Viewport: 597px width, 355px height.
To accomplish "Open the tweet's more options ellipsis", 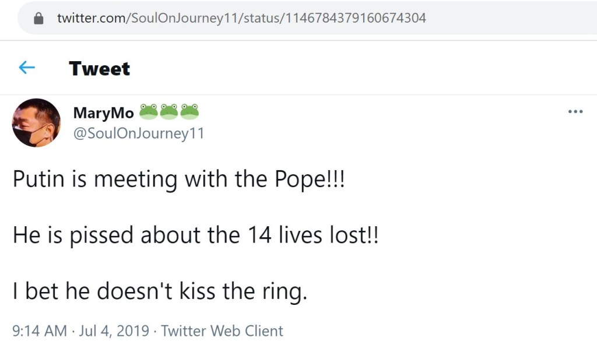I will point(575,112).
